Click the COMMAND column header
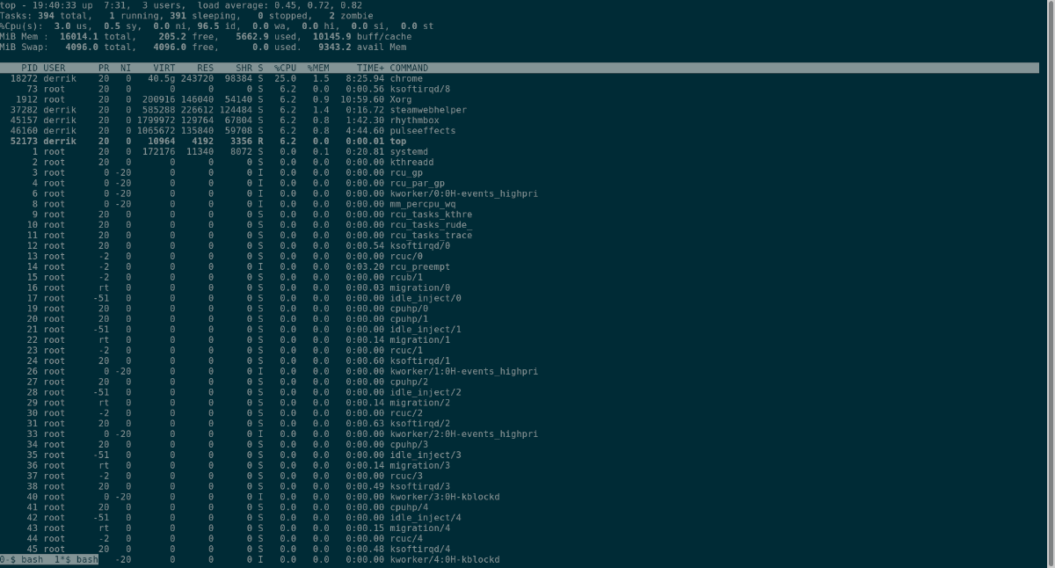Screen dimensions: 1055x568 tap(409, 68)
